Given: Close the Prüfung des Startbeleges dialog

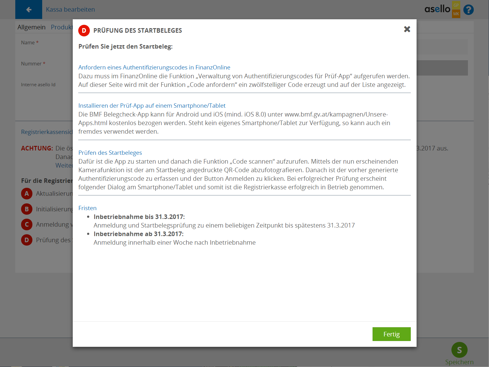Looking at the screenshot, I should pos(407,29).
